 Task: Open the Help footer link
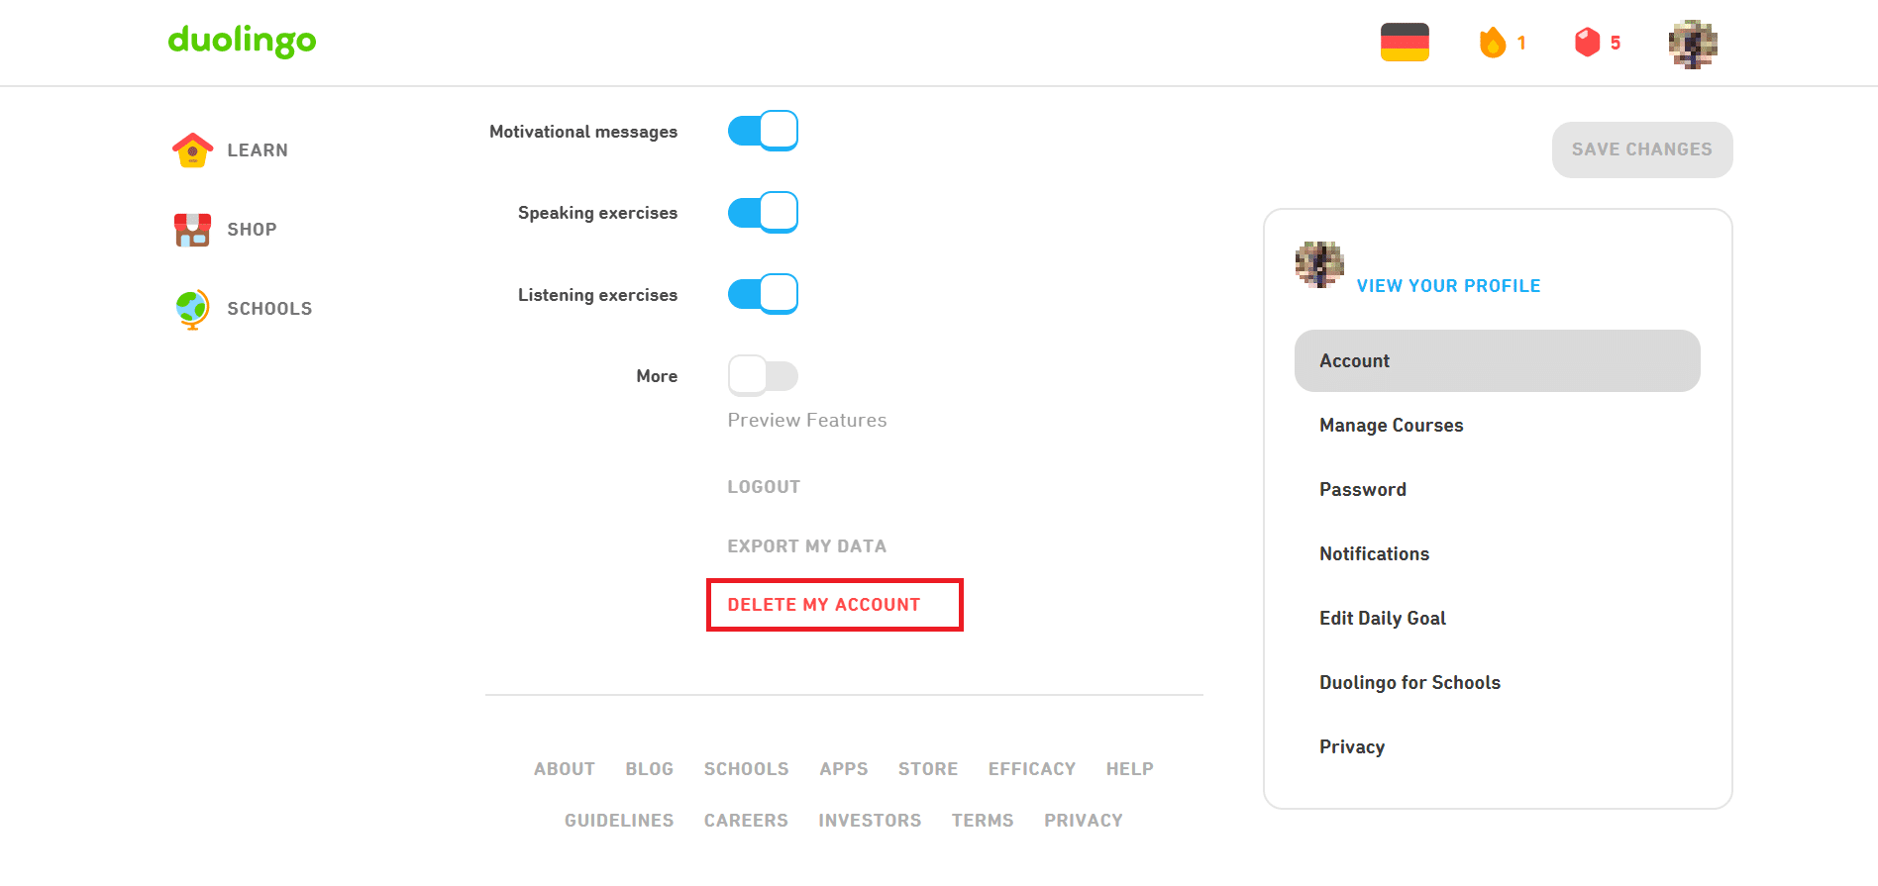pos(1130,769)
